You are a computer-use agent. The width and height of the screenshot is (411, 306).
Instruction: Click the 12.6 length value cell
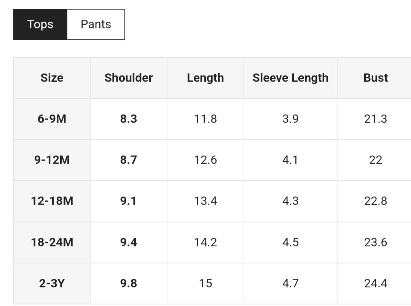pyautogui.click(x=205, y=160)
